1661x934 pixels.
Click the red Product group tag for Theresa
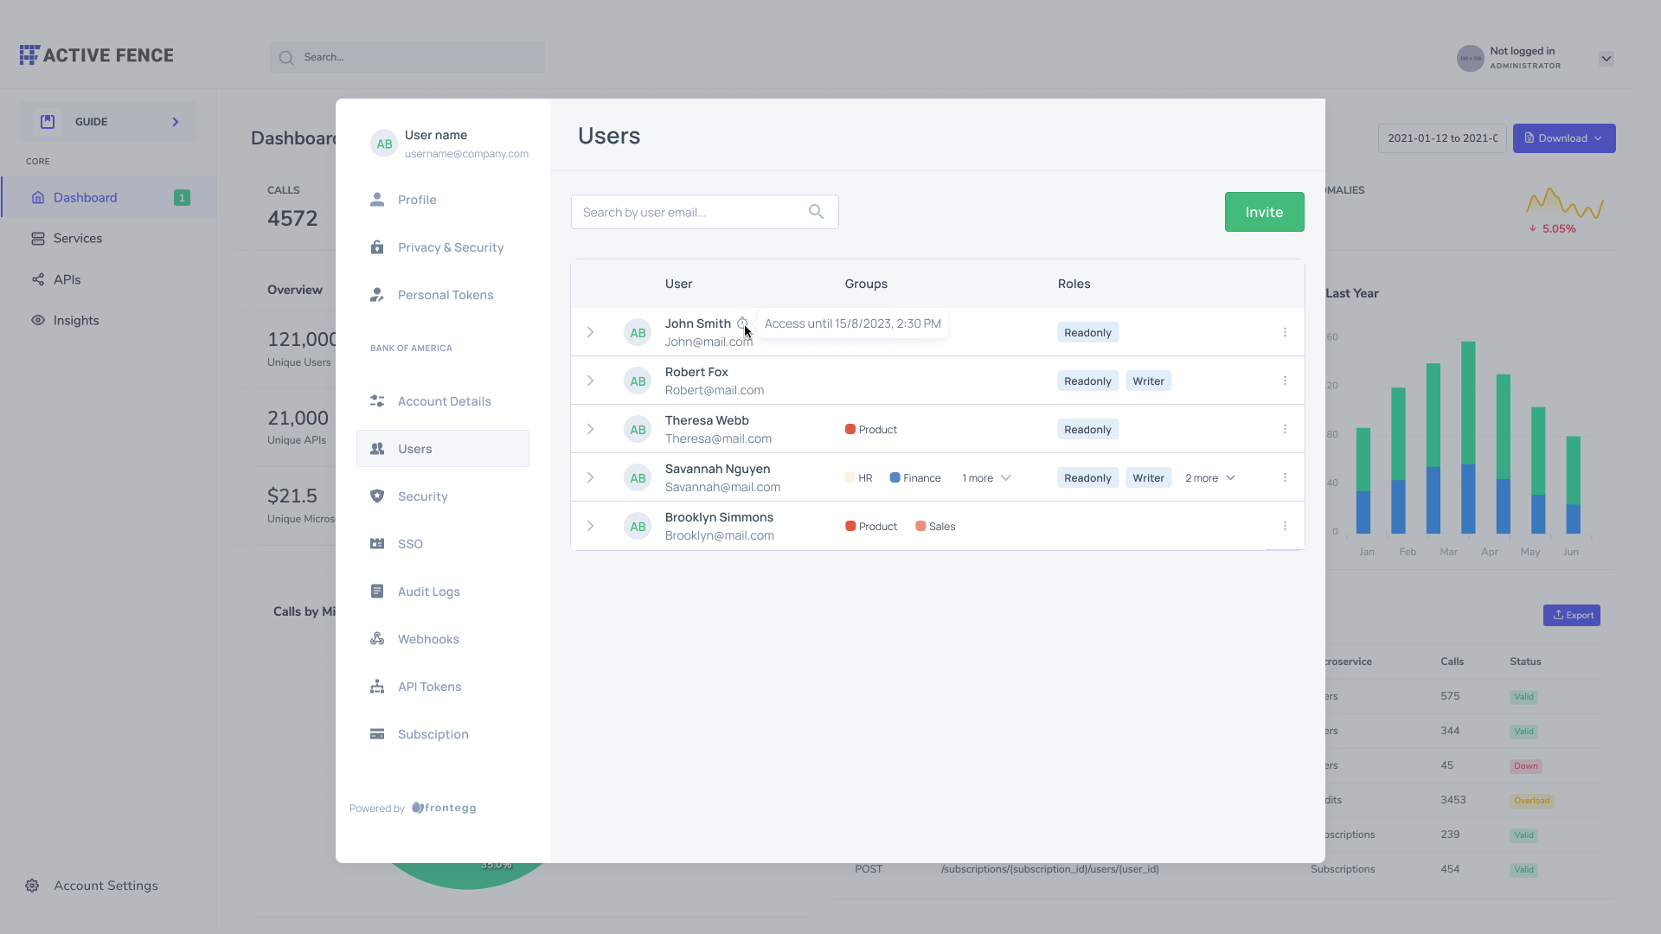[871, 430]
